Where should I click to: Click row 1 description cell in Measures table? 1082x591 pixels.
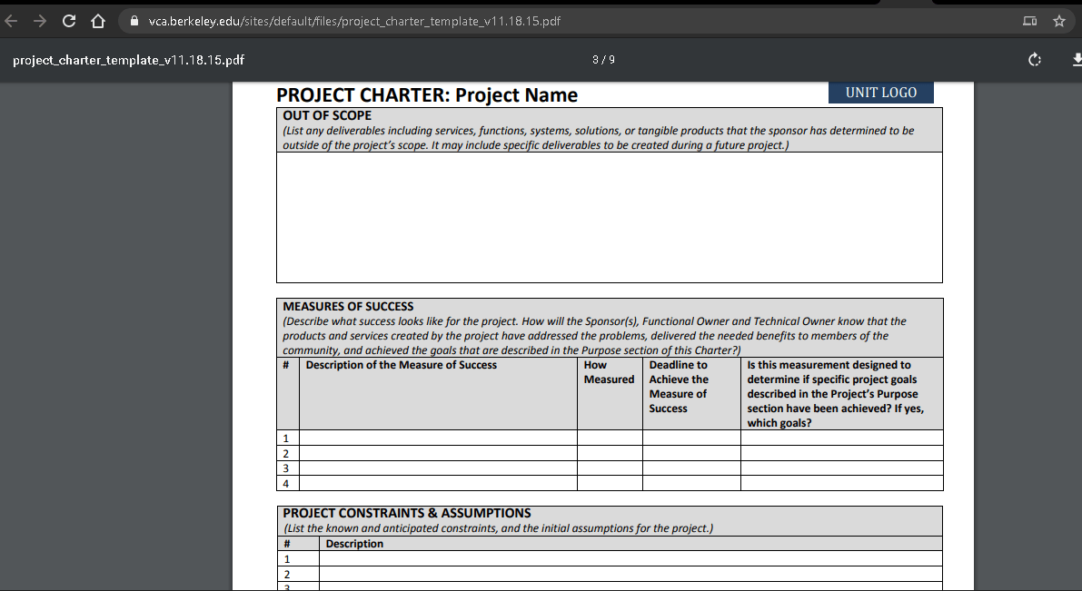click(438, 438)
